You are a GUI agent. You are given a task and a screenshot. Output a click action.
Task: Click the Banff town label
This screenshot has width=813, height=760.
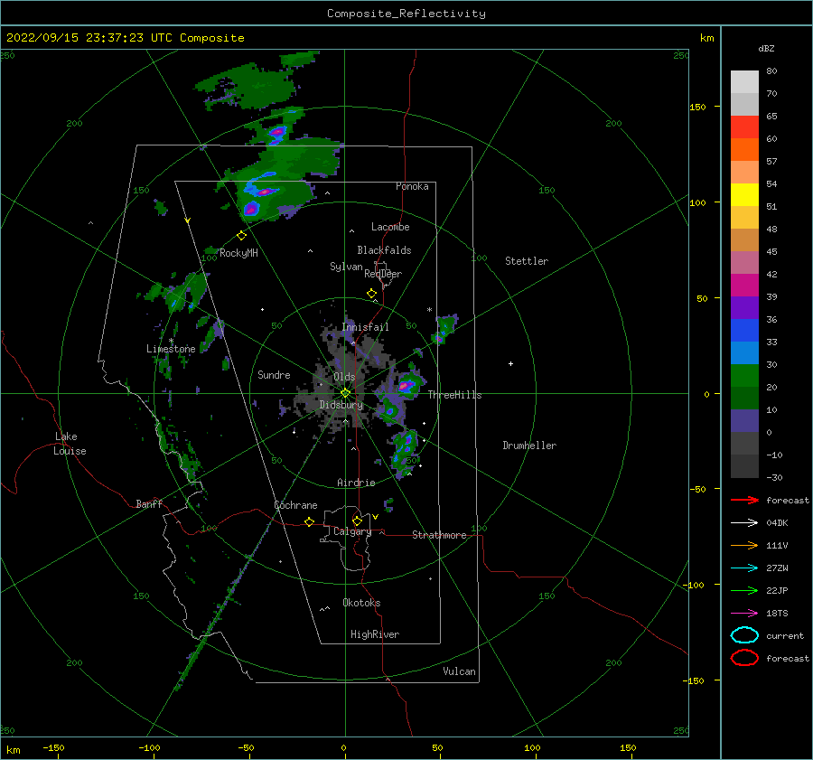click(x=149, y=503)
